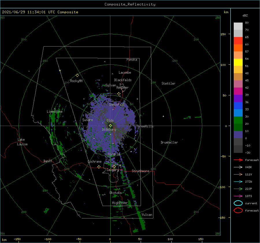The width and height of the screenshot is (260, 243).
Task: Click the 30 dBZ light blue swatch
Action: 238,113
